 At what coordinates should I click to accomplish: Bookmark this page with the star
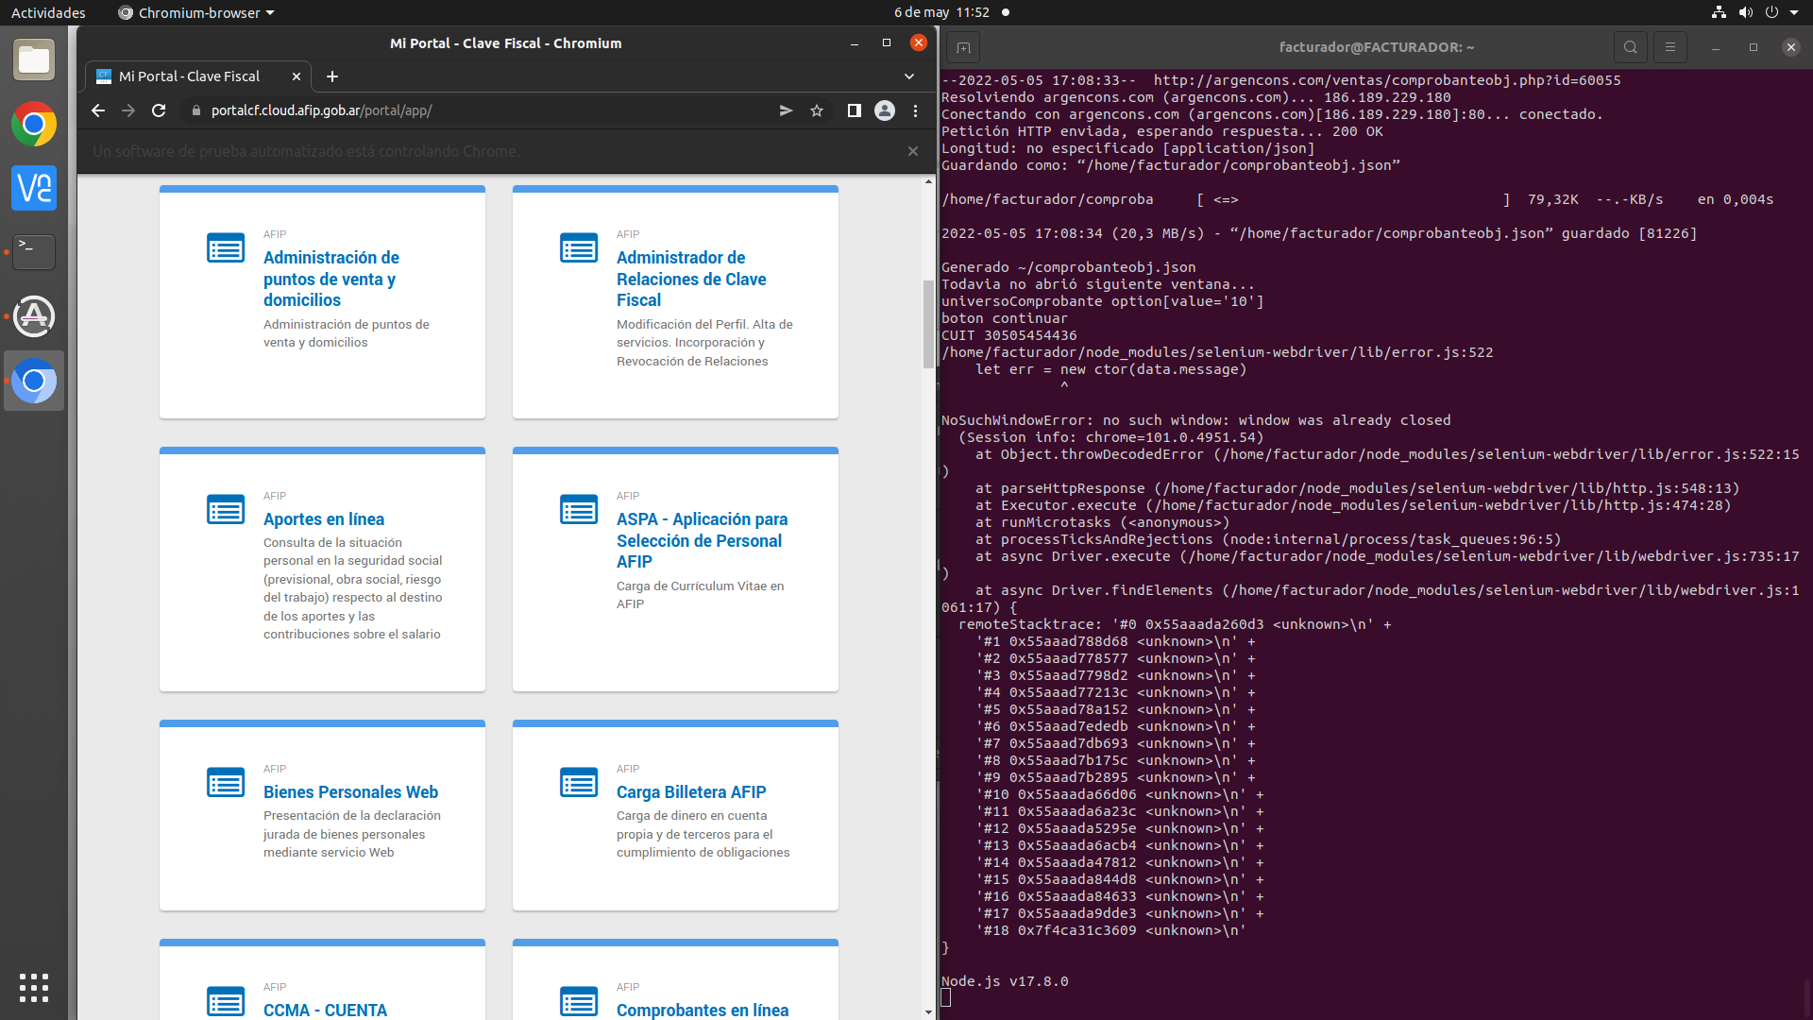[817, 110]
